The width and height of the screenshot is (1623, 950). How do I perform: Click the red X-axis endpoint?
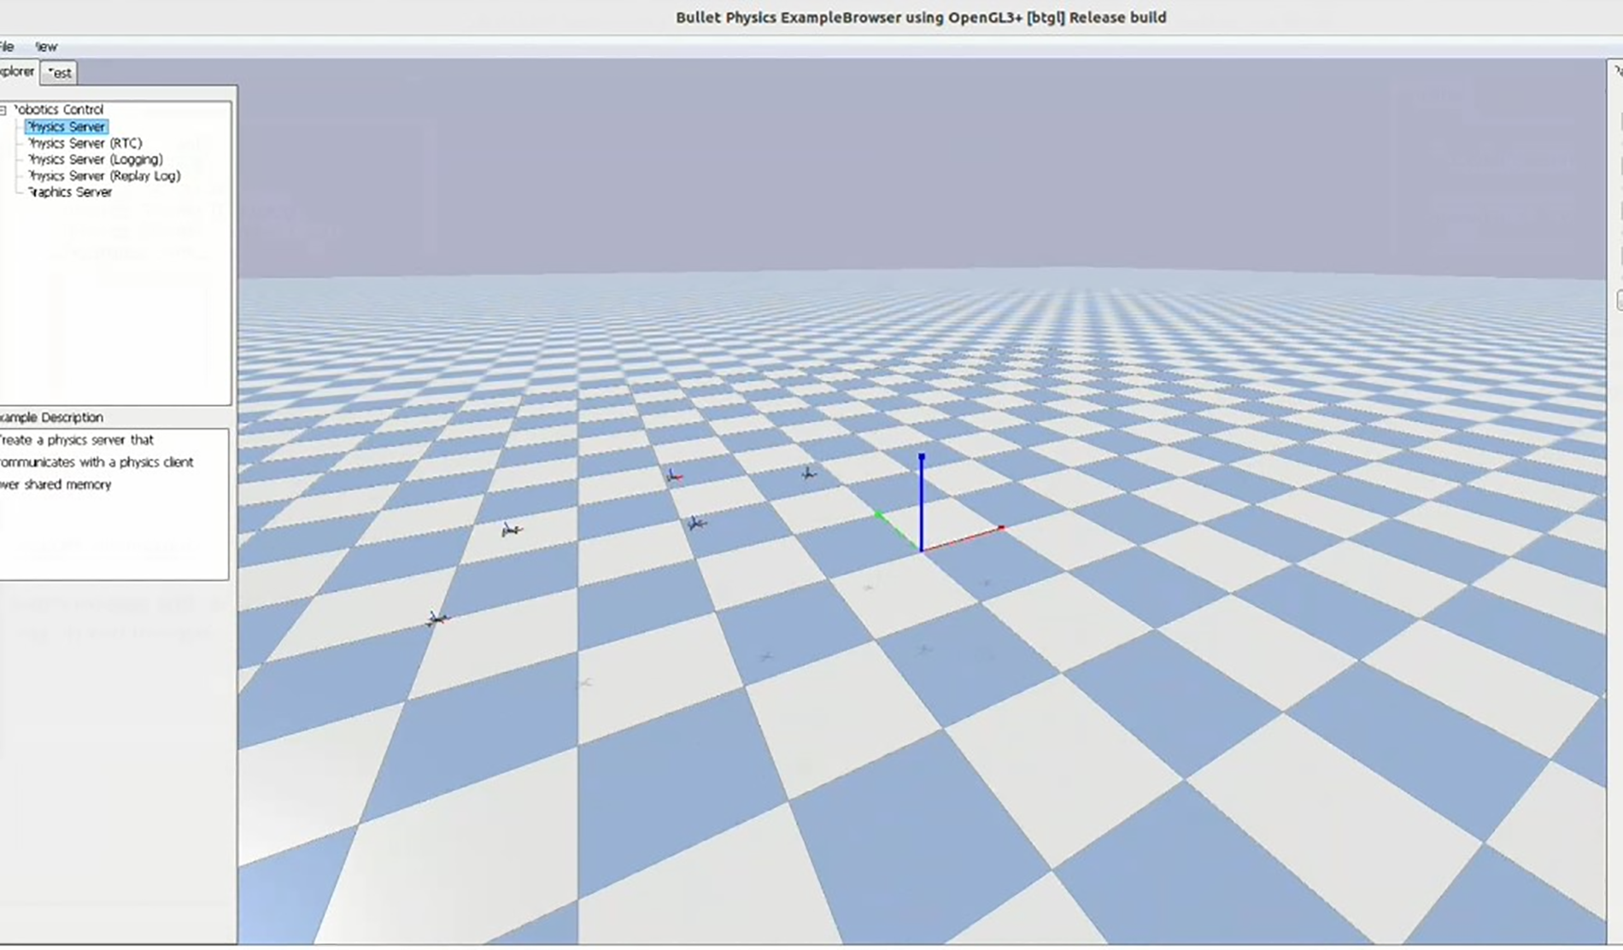[1001, 529]
